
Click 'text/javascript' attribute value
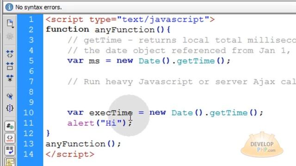[163, 19]
